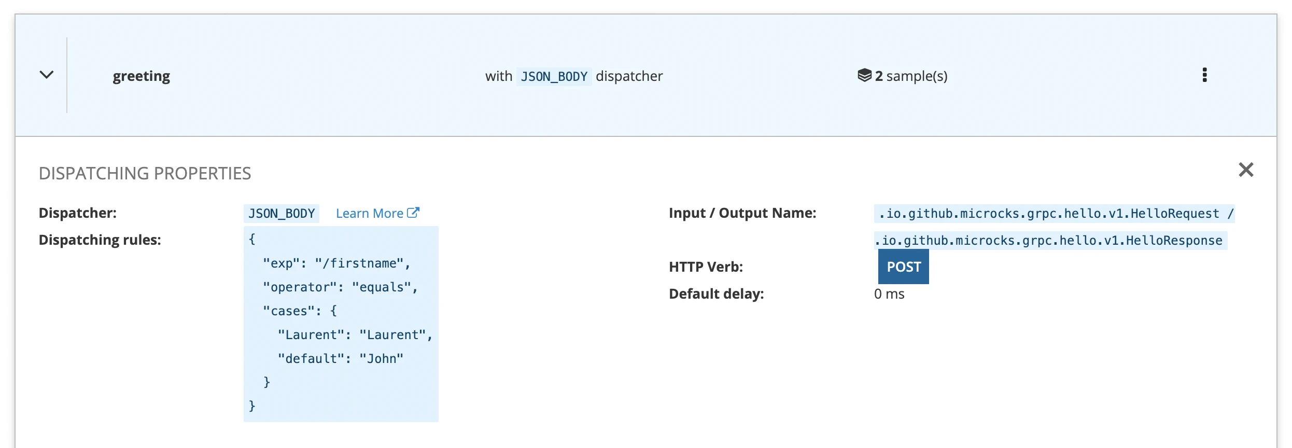Viewport: 1292px width, 448px height.
Task: Click the "operator": "equals" rule line
Action: (340, 287)
